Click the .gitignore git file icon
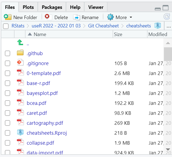The height and width of the screenshot is (157, 172). 20,62
